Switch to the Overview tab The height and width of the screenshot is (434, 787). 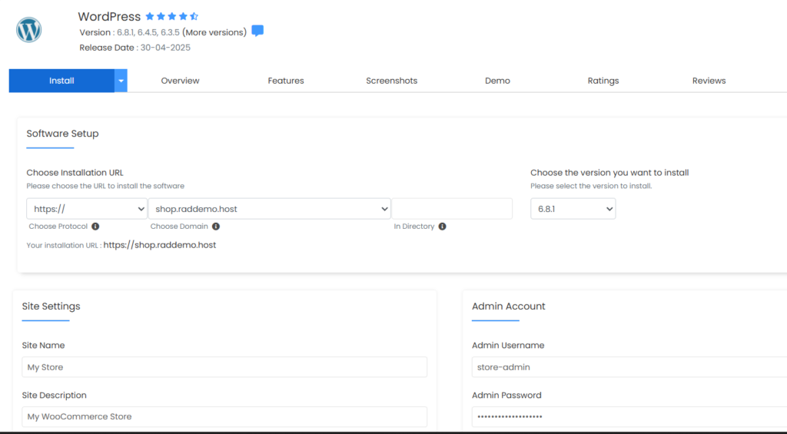[x=180, y=81]
